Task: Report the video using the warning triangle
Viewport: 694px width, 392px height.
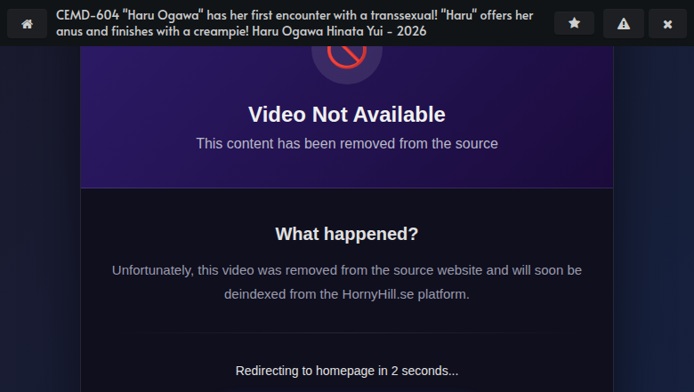Action: click(x=624, y=23)
